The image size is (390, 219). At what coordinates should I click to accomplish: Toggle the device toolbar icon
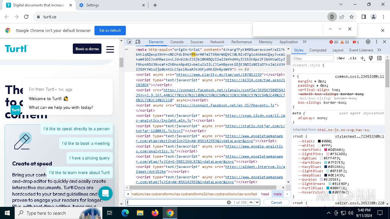pos(138,42)
